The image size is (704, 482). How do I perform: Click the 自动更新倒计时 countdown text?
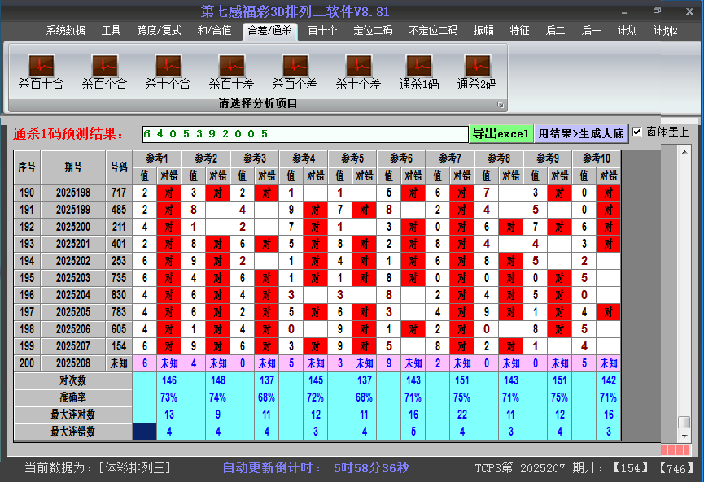(316, 468)
